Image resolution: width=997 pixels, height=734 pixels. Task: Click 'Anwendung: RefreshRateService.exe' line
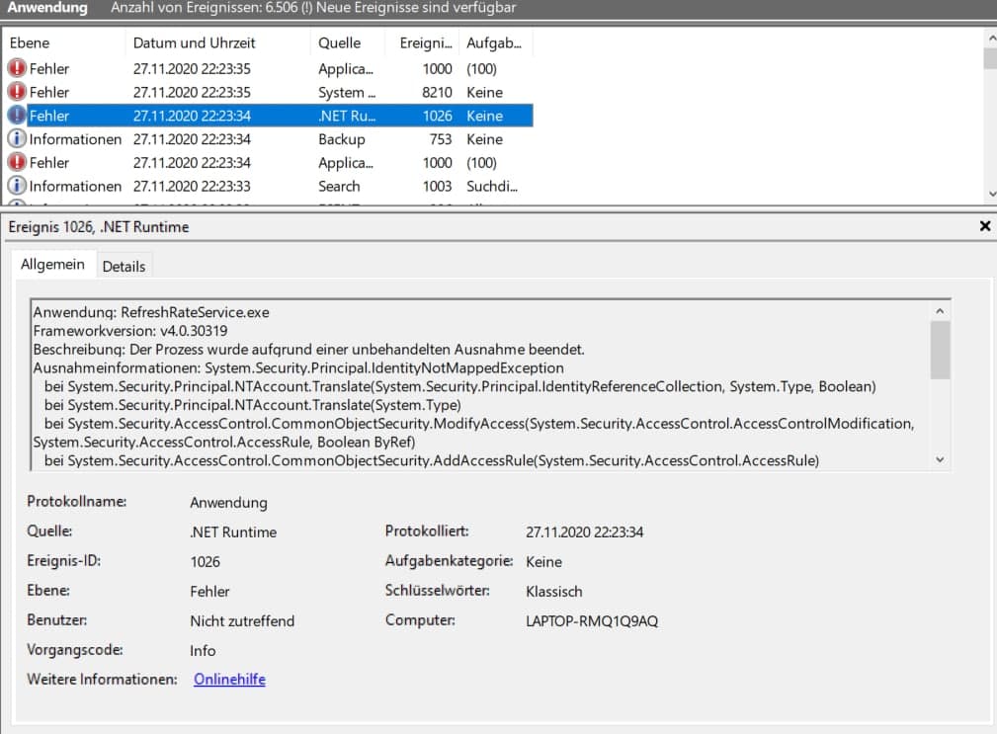coord(151,312)
